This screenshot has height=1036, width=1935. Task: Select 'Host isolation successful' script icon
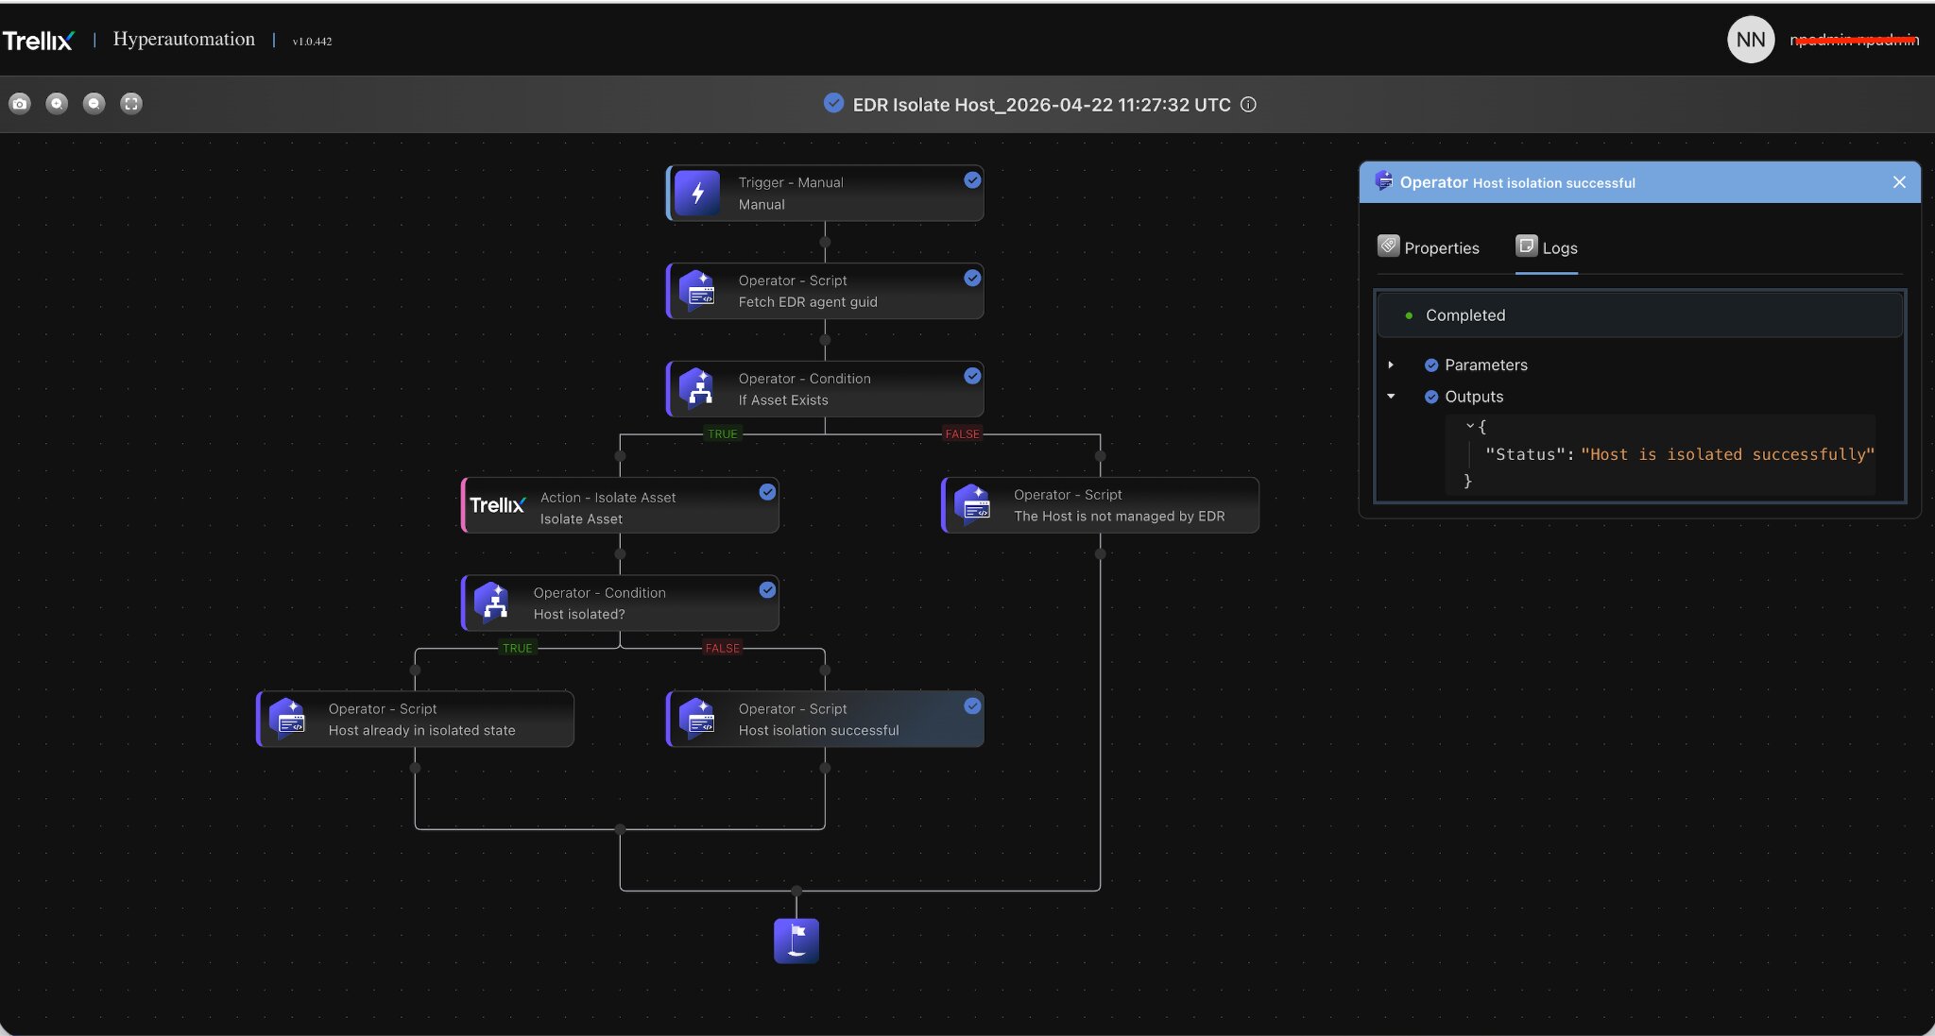click(x=697, y=719)
